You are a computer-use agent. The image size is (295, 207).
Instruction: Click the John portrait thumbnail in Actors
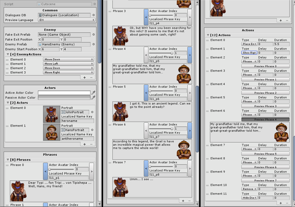[x=52, y=114]
